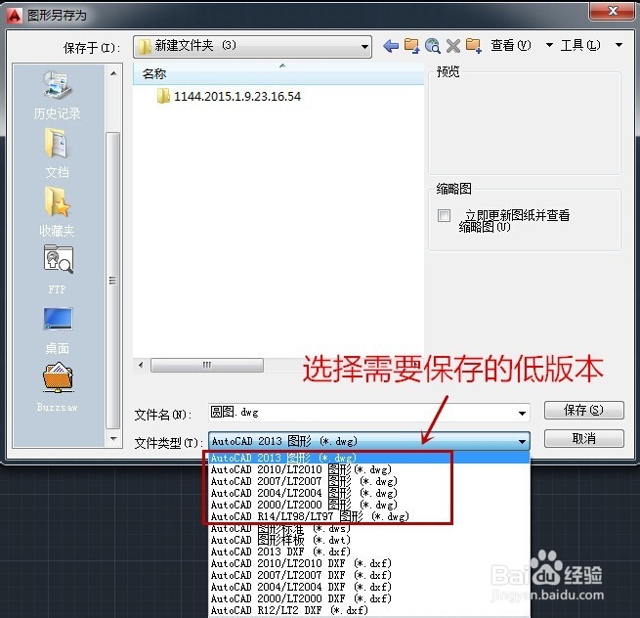Select AutoCAD 2004/LT2004 图形 (*.dwg)
This screenshot has width=640, height=618.
(369, 493)
